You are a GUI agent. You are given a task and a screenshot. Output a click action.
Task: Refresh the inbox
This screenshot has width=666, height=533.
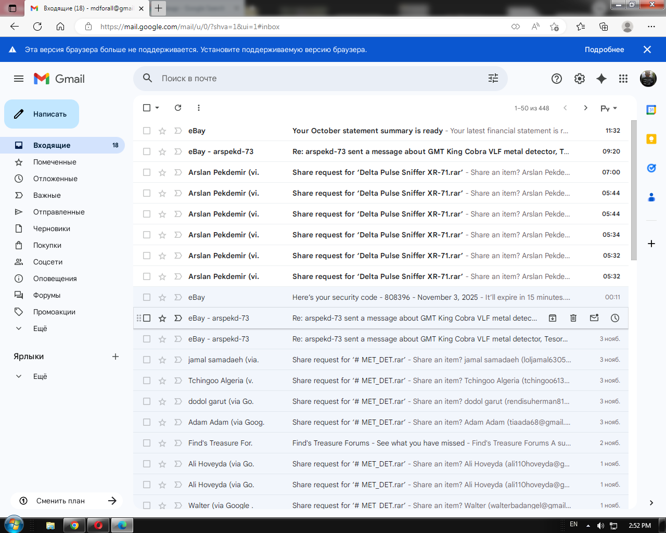tap(178, 108)
